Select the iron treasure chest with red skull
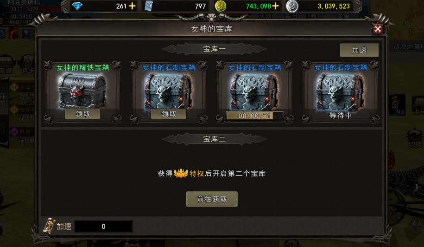The height and width of the screenshot is (247, 424). (82, 91)
